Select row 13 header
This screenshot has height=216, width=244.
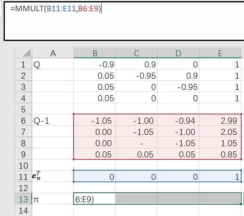[23, 199]
